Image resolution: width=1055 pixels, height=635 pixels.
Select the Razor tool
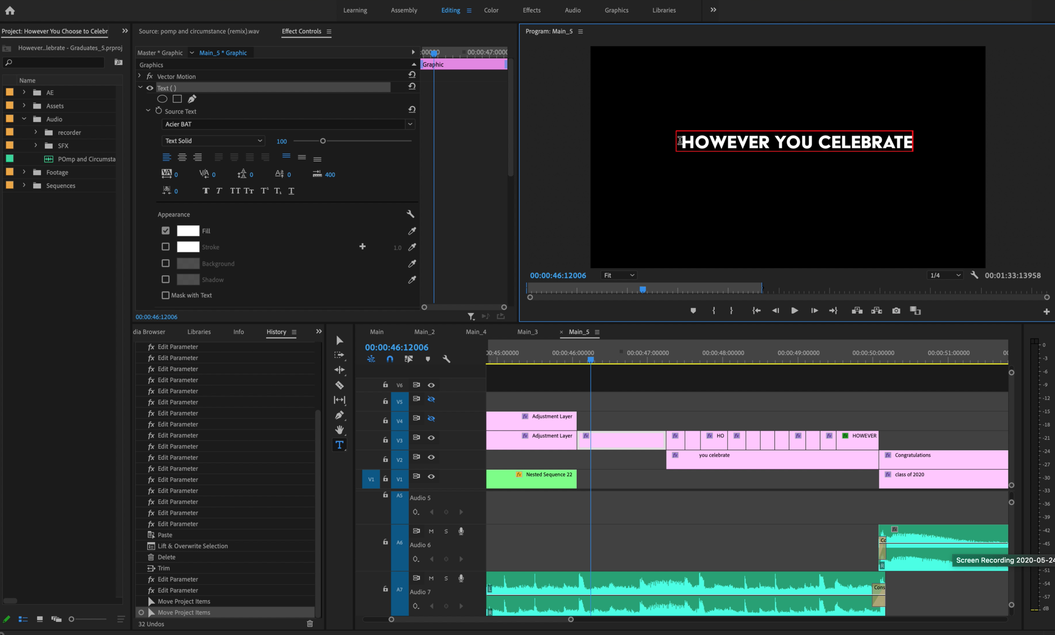pyautogui.click(x=339, y=385)
